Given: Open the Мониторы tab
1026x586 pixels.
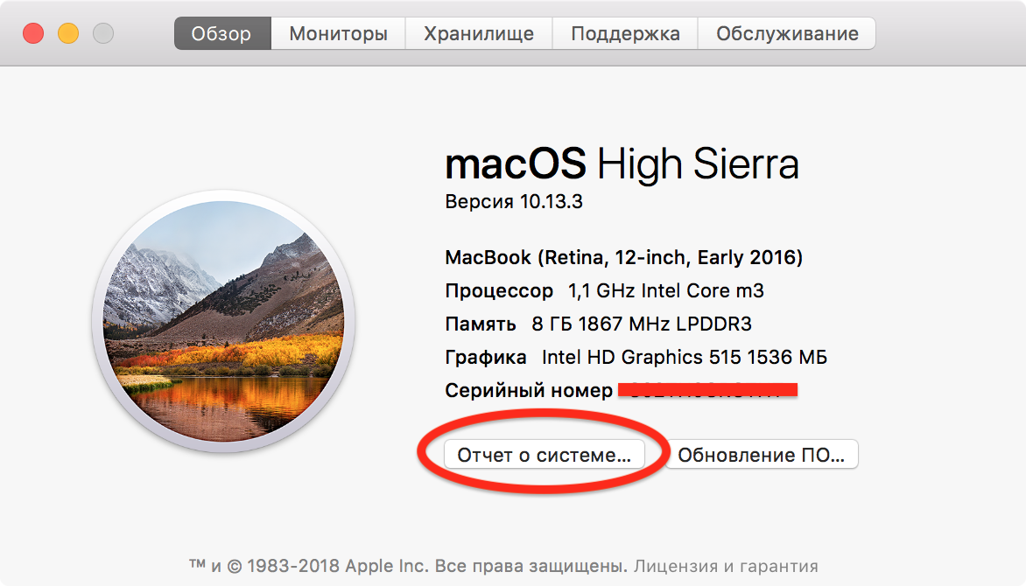Looking at the screenshot, I should [x=338, y=33].
